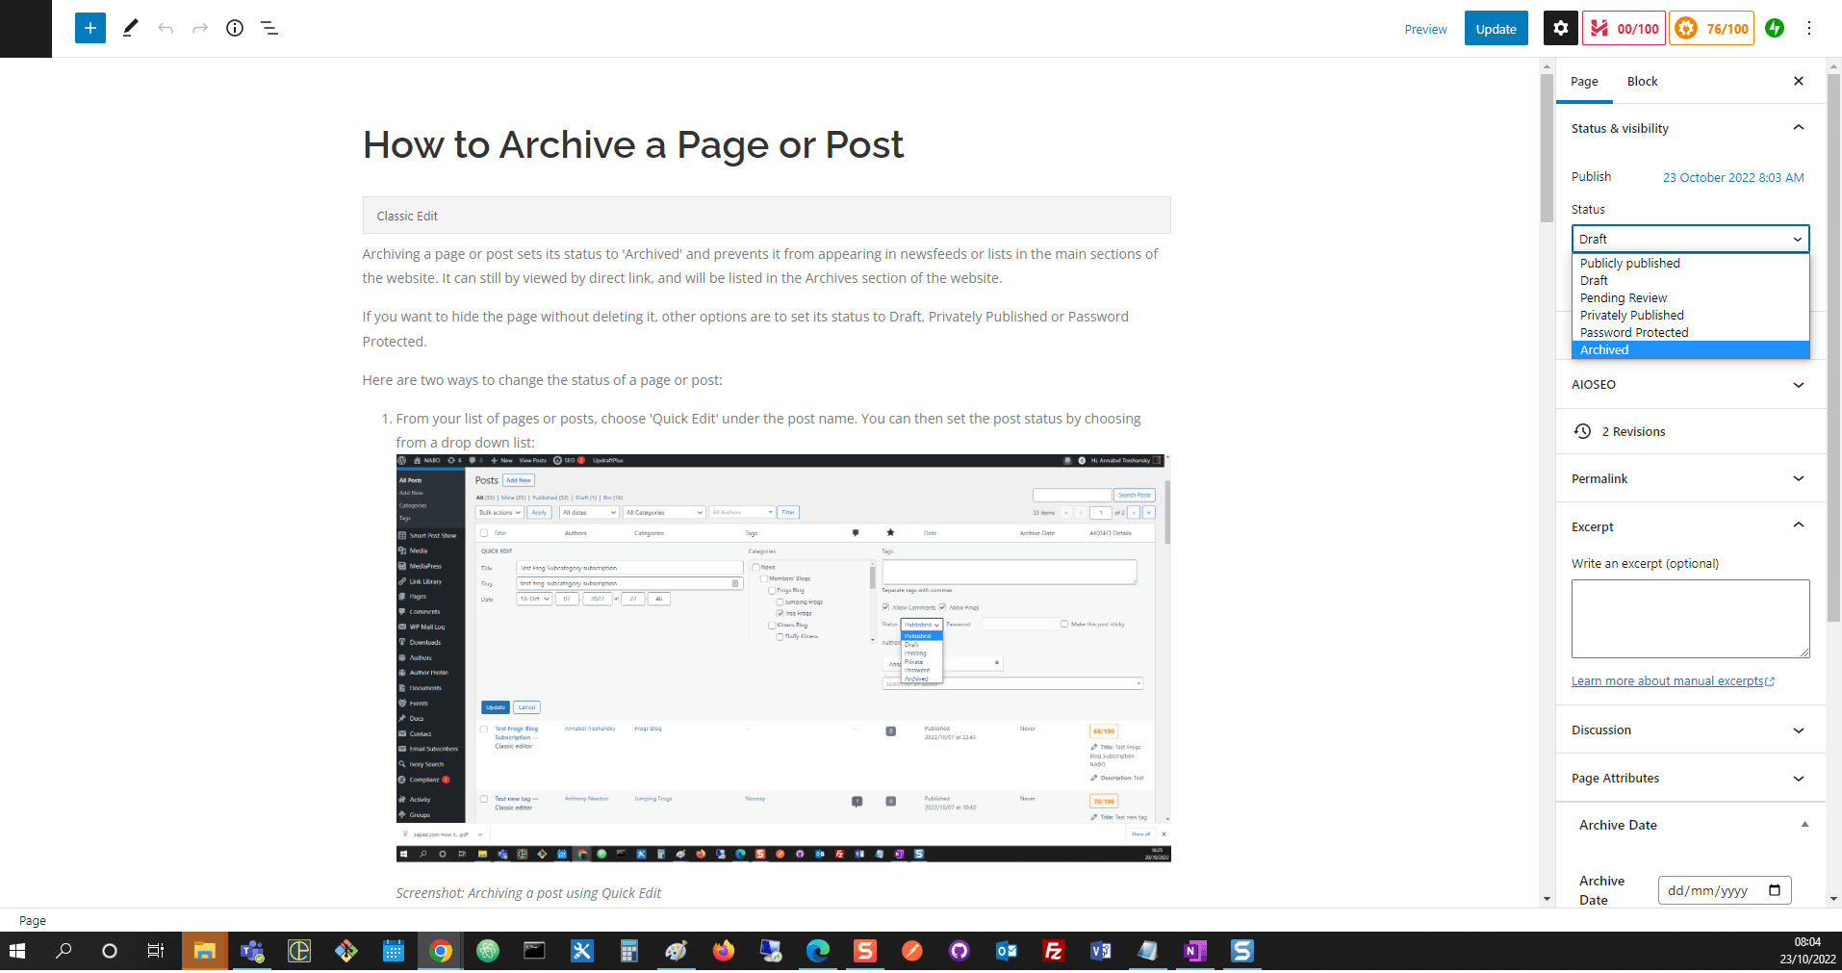
Task: Collapse the Excerpt panel
Action: (x=1689, y=526)
